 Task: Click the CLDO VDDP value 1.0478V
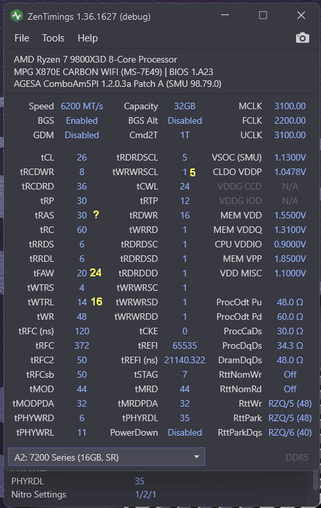[x=290, y=172]
